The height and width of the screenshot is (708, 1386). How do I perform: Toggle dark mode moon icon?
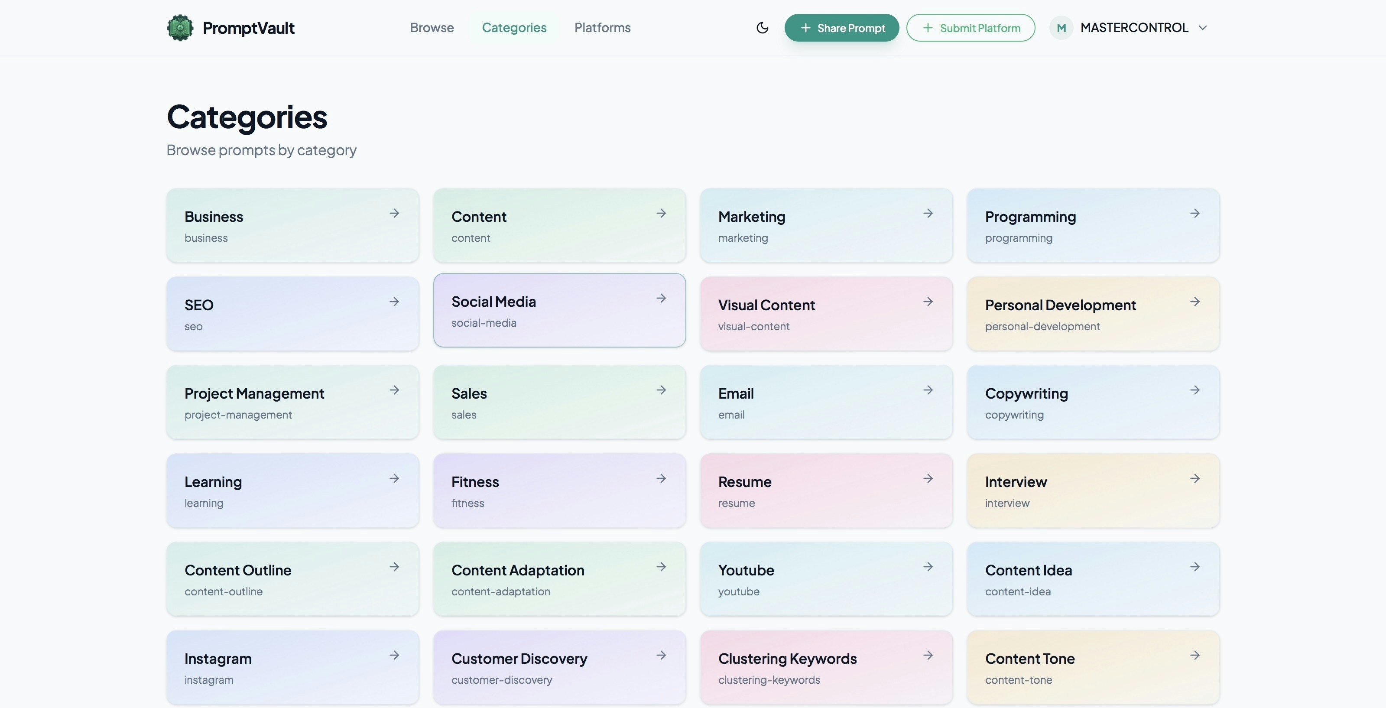(x=762, y=27)
